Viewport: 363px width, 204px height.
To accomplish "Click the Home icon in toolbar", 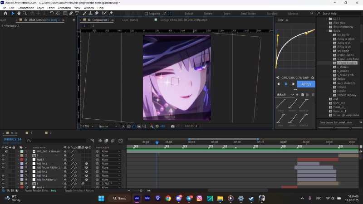I will coord(5,14).
